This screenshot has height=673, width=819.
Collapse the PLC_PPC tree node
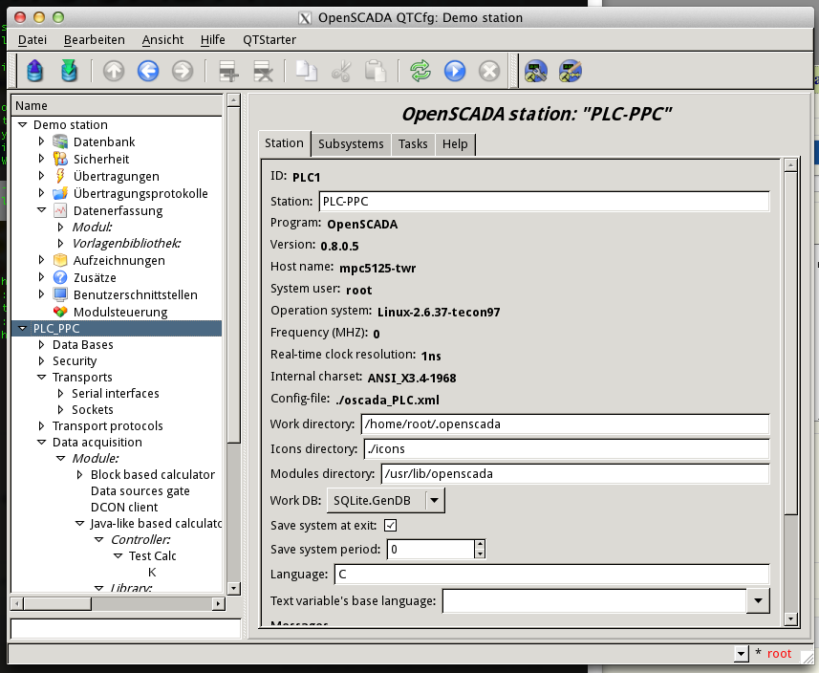tap(22, 328)
